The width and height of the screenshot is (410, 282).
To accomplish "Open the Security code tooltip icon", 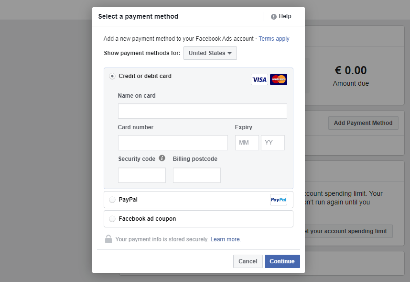I will pos(162,158).
